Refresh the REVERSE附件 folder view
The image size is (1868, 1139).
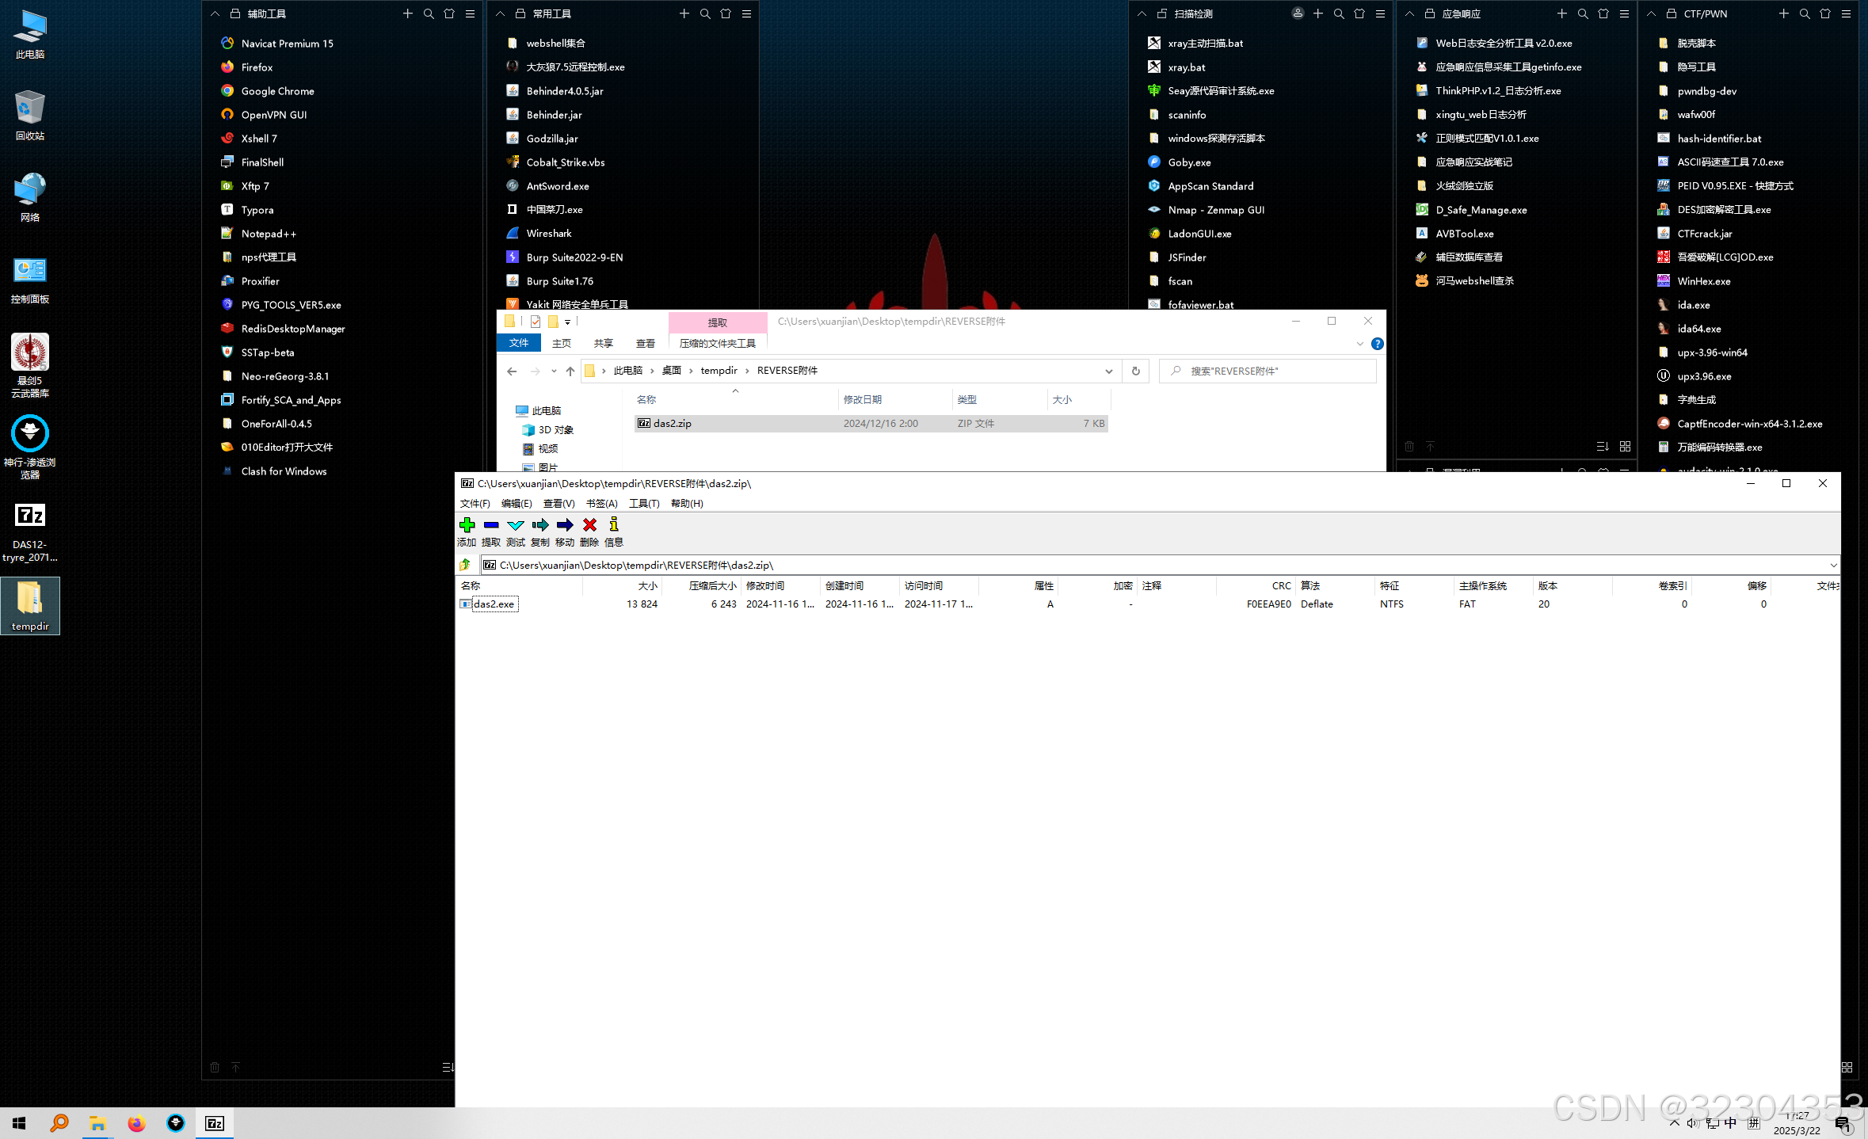(1135, 371)
